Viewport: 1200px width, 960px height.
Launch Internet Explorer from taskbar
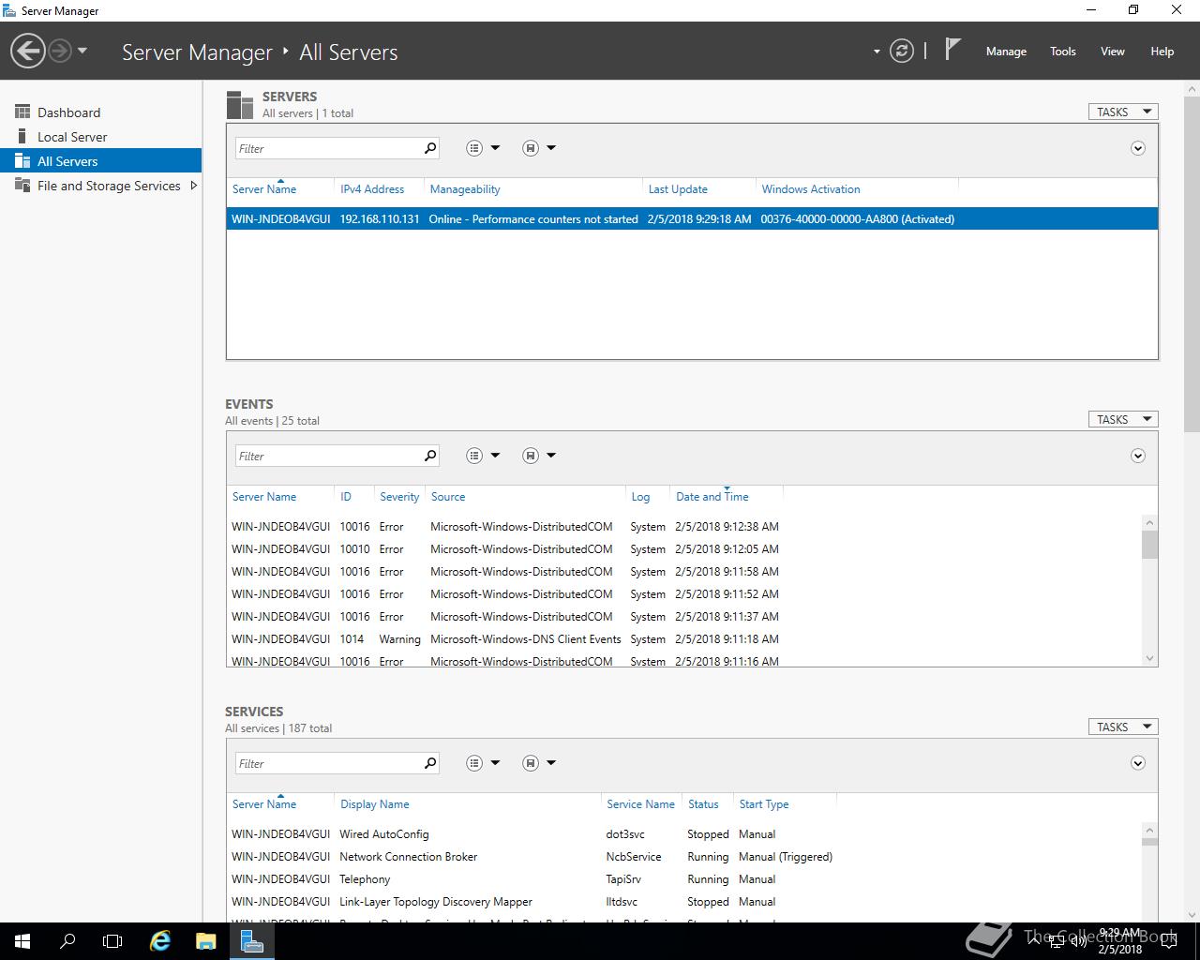[161, 941]
